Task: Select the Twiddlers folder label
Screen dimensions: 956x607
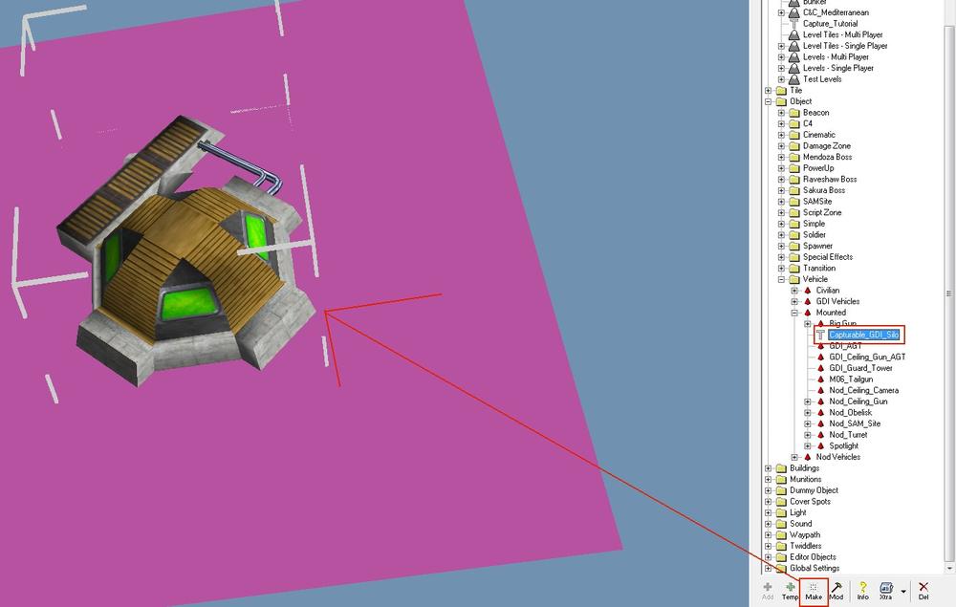Action: coord(805,546)
